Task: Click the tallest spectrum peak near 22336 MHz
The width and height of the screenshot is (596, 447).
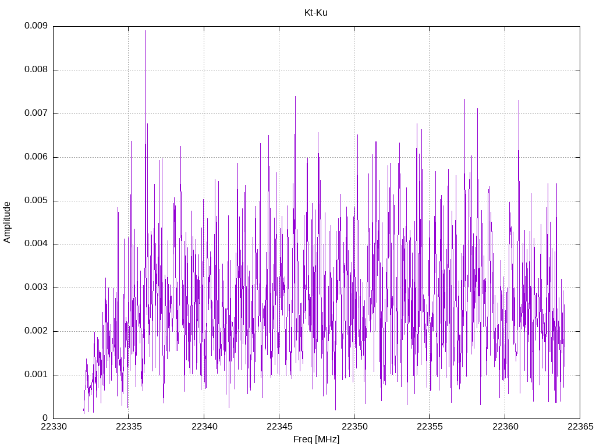Action: tap(145, 31)
